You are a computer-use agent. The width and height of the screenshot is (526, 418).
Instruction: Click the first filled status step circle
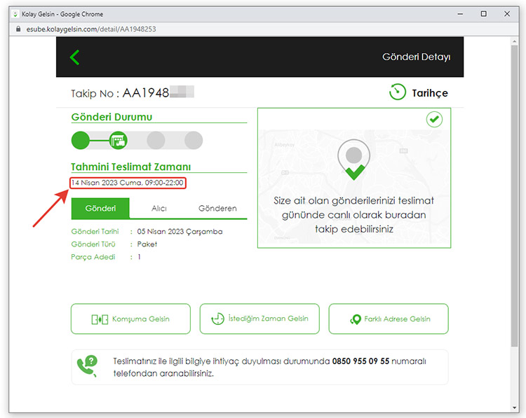81,140
